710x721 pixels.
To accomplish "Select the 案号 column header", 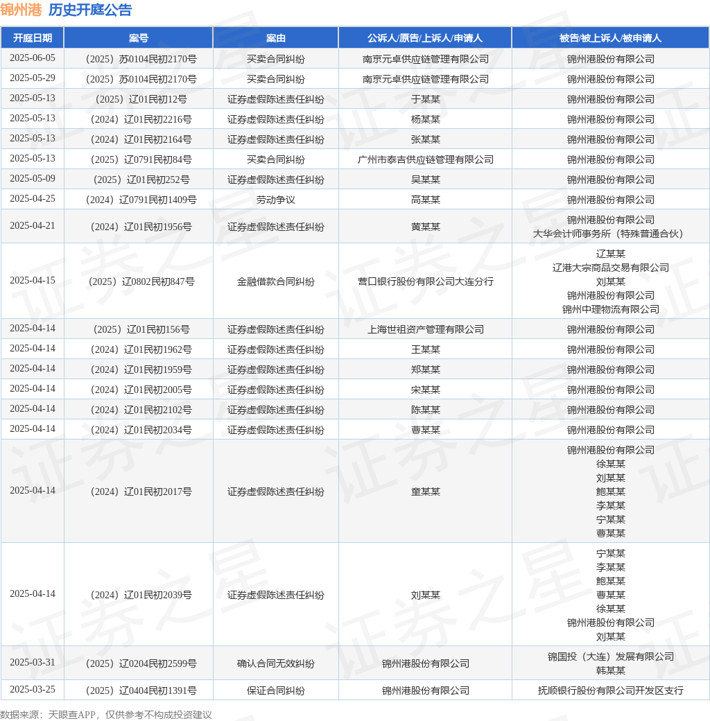I will (139, 37).
